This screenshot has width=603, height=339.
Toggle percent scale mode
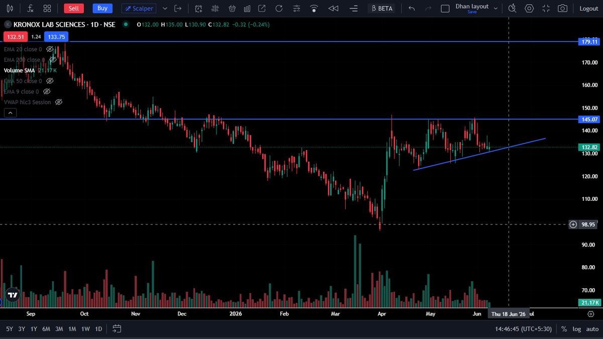tap(564, 329)
